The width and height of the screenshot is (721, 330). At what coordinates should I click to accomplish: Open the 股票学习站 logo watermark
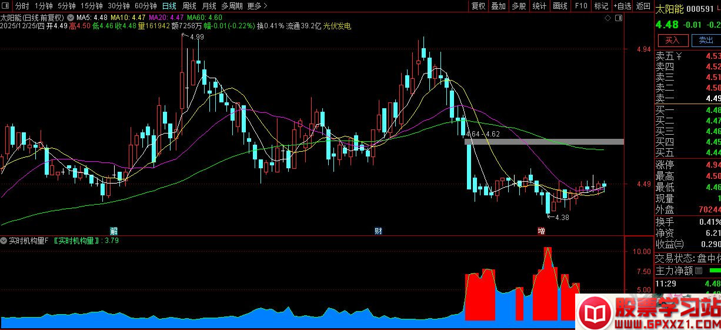tap(647, 312)
